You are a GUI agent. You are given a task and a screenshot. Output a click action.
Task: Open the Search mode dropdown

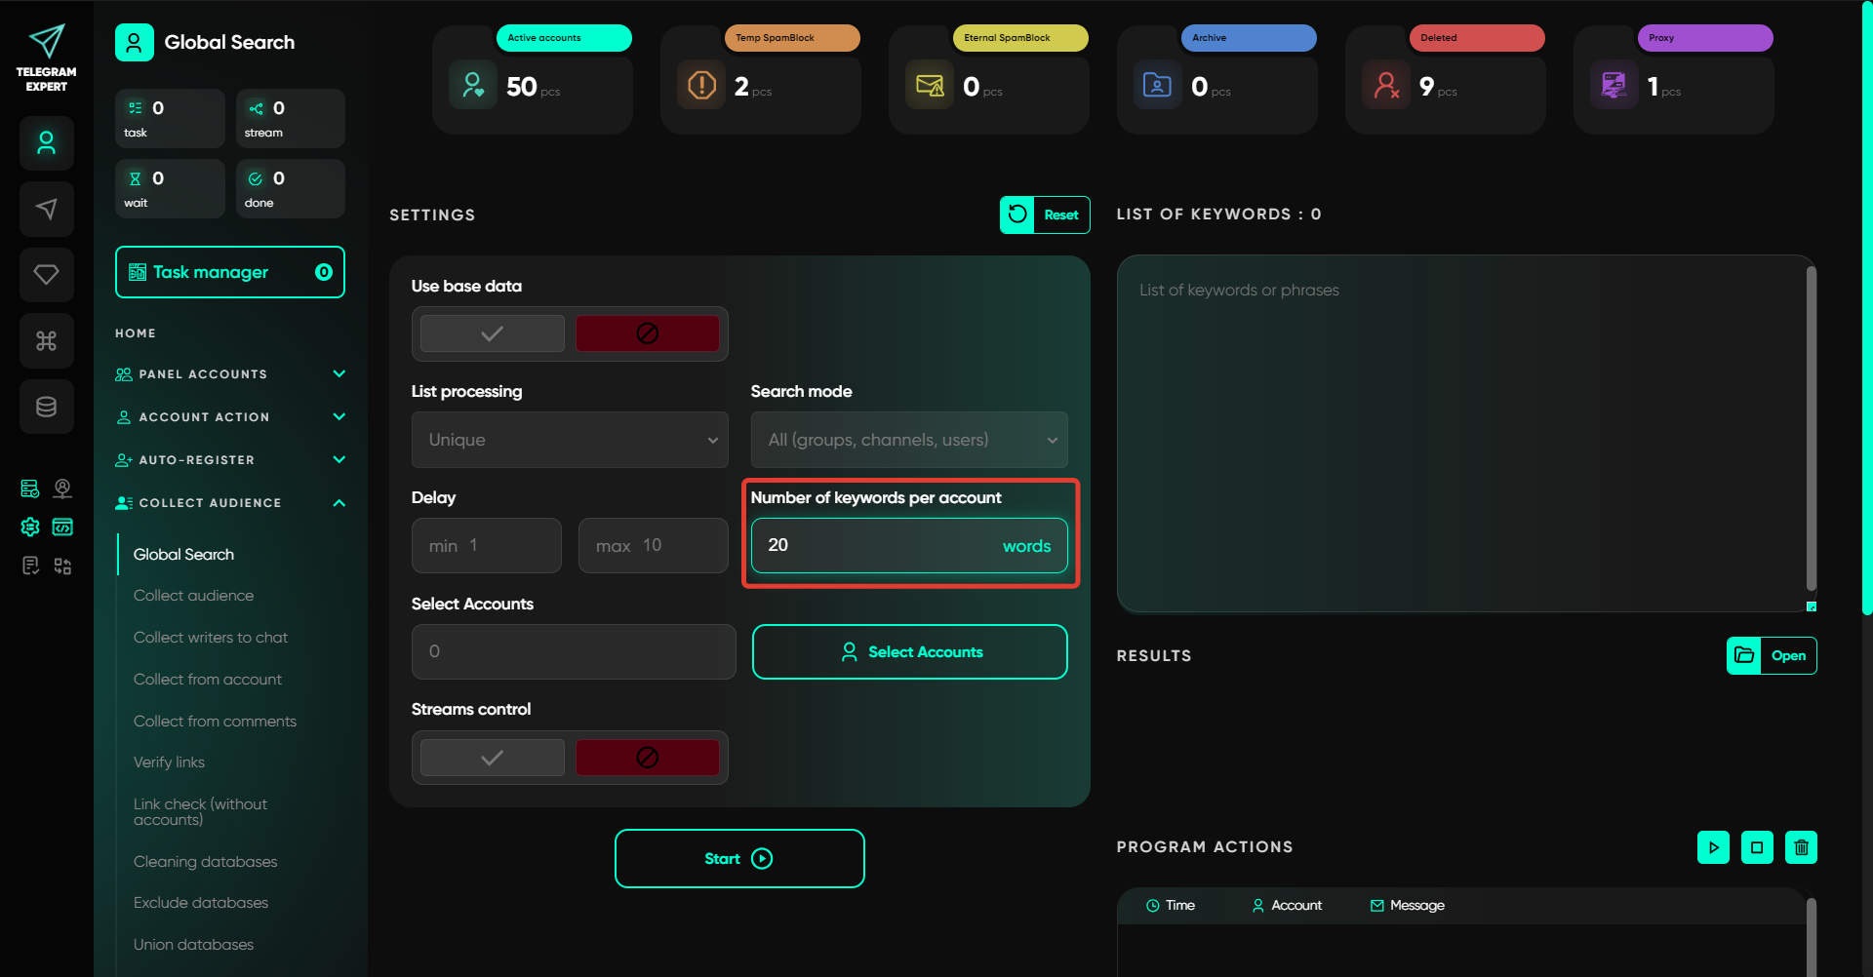coord(908,440)
